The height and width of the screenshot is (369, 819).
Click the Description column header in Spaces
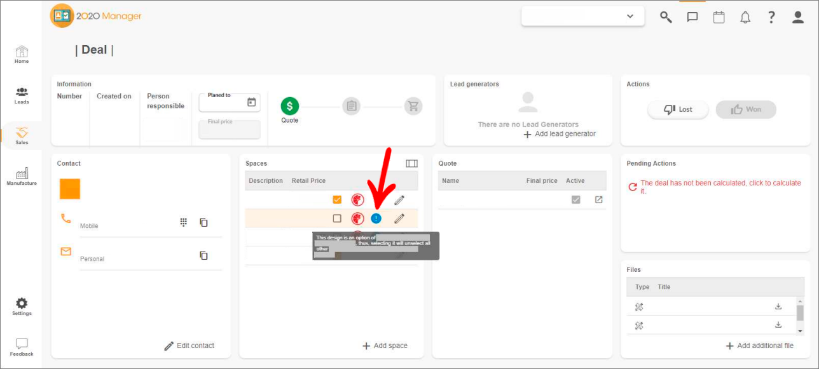pos(266,180)
